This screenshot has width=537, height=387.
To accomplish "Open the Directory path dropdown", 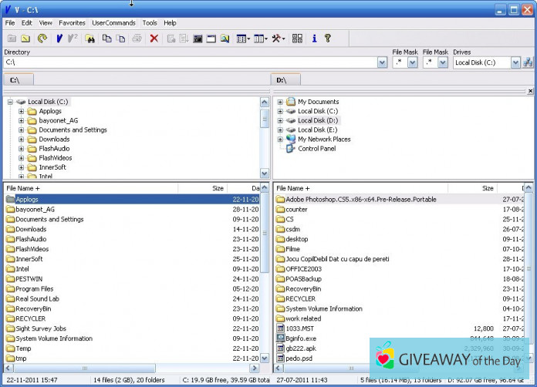I will pos(381,62).
